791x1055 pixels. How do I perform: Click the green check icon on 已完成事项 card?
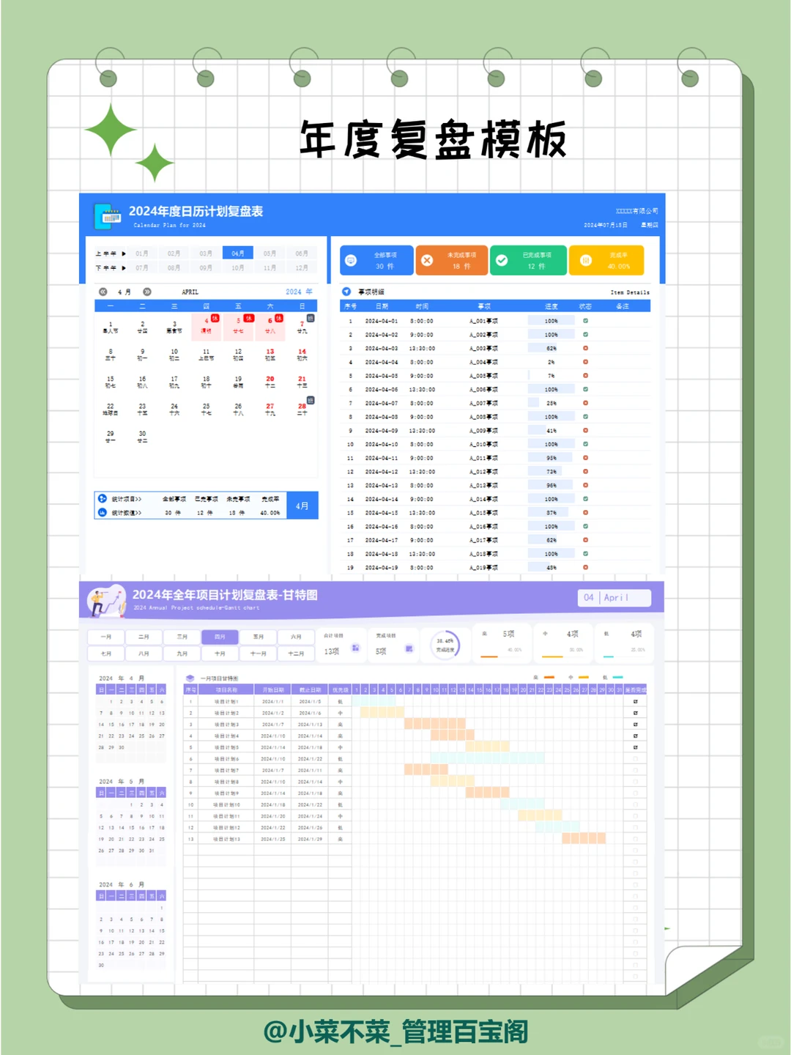point(501,260)
